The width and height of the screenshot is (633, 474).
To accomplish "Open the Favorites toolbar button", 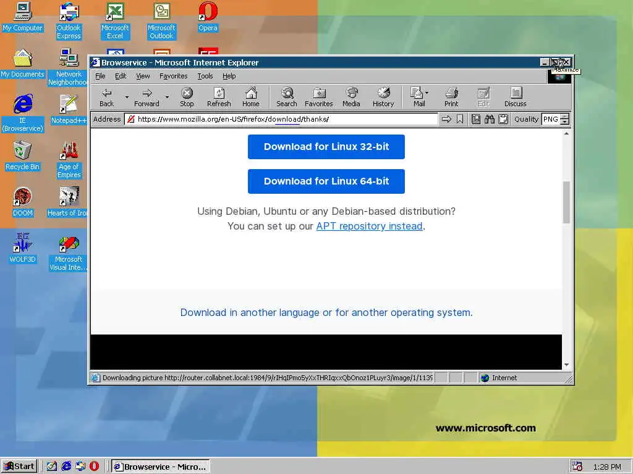I will (319, 97).
